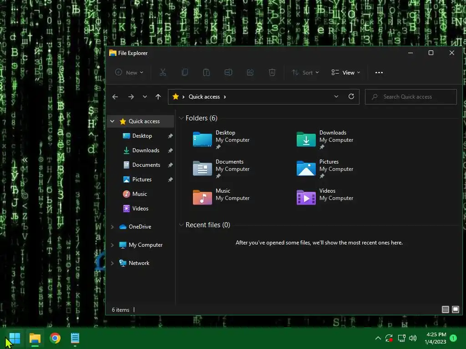Screen dimensions: 466x349
Task: Click the Cut scissors icon in toolbar
Action: pyautogui.click(x=163, y=72)
